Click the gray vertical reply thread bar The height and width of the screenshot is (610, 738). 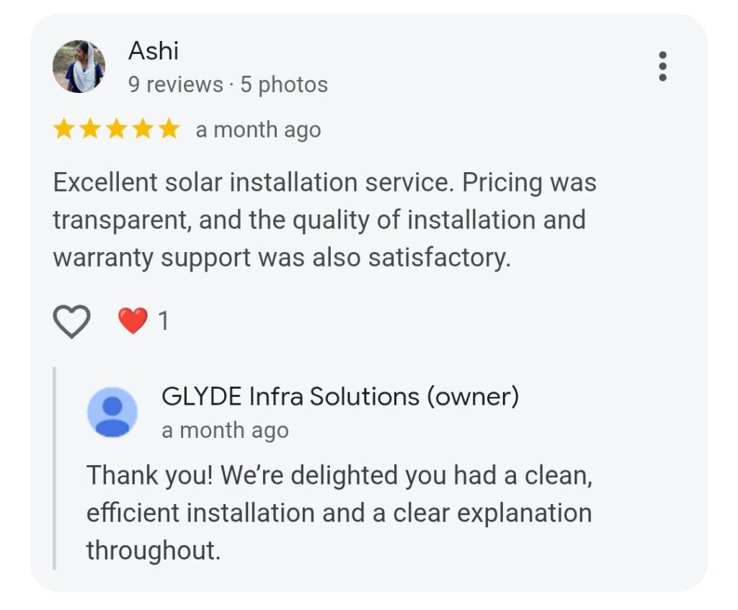coord(55,468)
